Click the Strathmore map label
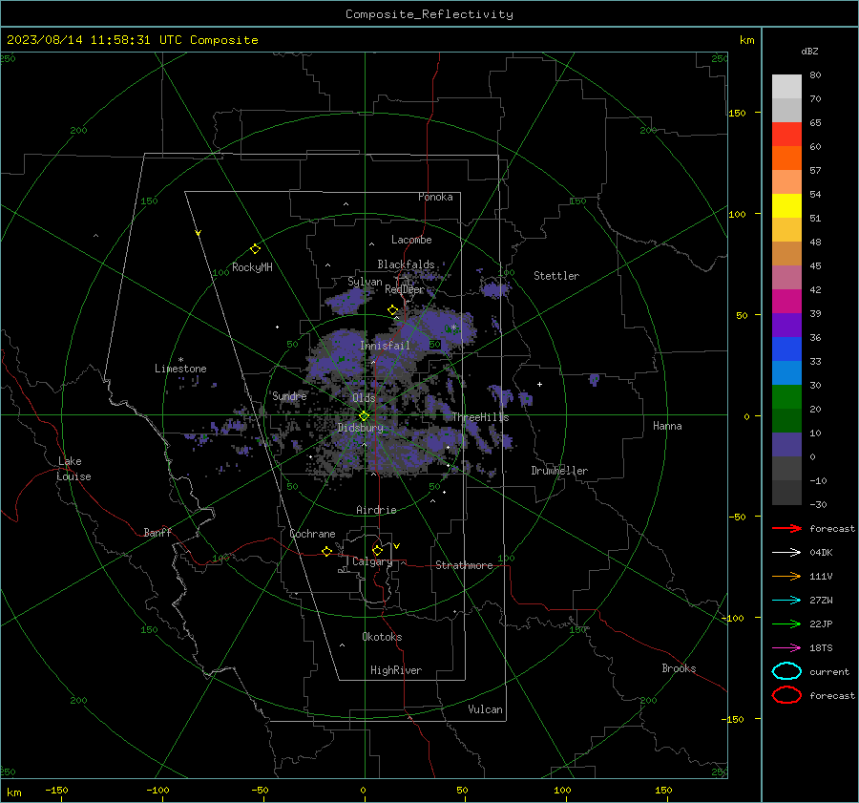The image size is (859, 803). tap(464, 565)
